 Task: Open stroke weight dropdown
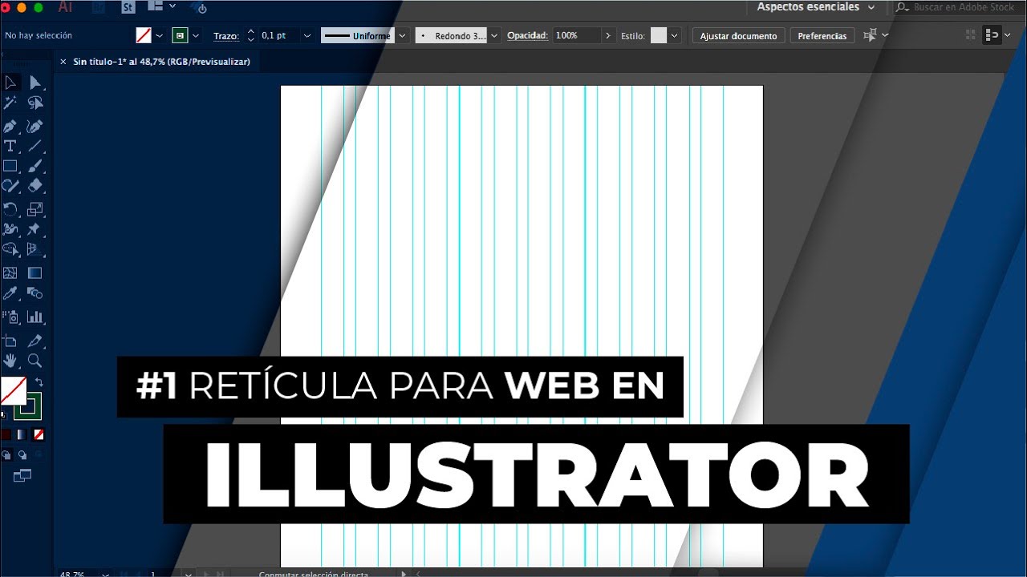point(306,36)
